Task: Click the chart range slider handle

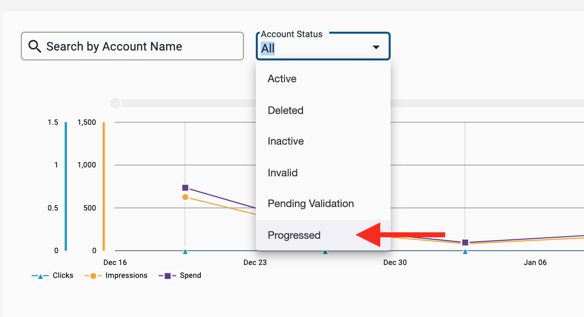Action: point(115,103)
